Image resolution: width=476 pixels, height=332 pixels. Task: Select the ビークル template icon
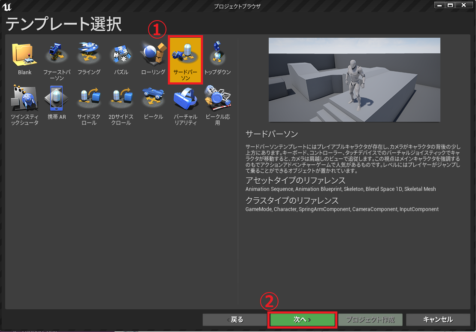153,98
